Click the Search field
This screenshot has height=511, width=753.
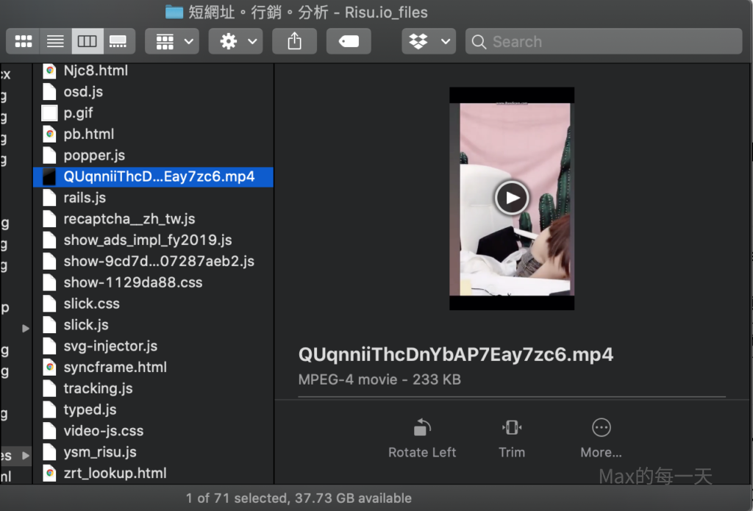pyautogui.click(x=603, y=41)
